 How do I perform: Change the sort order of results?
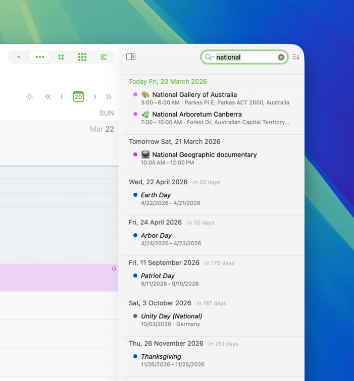(295, 57)
